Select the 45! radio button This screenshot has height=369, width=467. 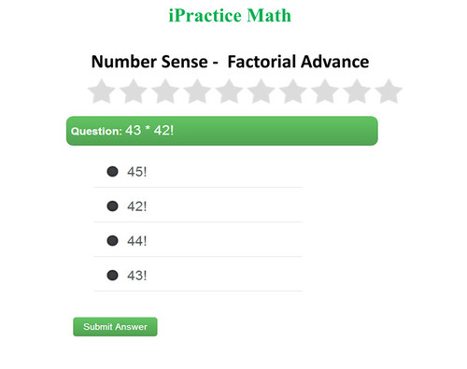pyautogui.click(x=112, y=171)
